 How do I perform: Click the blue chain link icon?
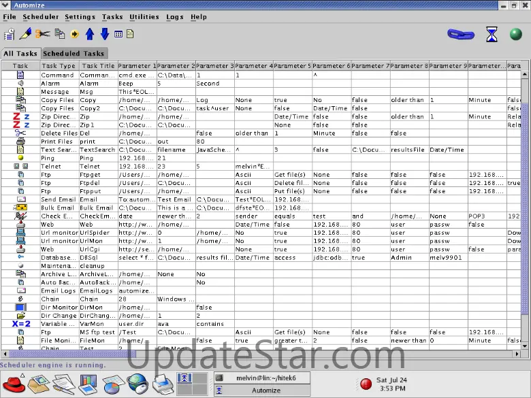click(461, 33)
